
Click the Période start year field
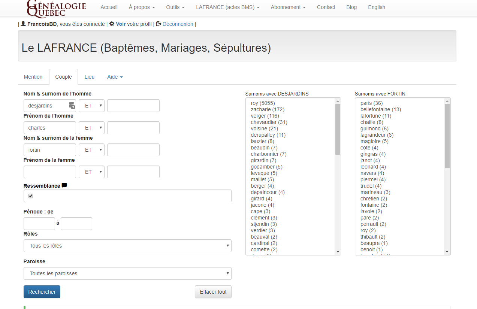point(39,224)
